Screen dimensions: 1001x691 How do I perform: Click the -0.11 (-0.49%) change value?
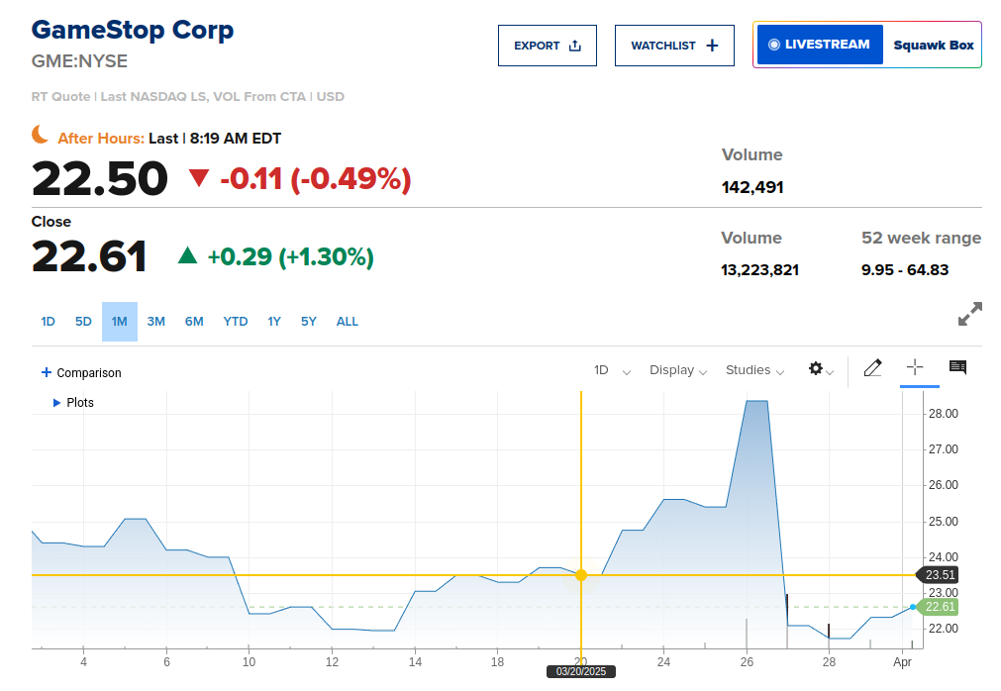316,178
